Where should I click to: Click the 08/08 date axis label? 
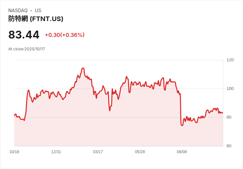tap(182, 152)
